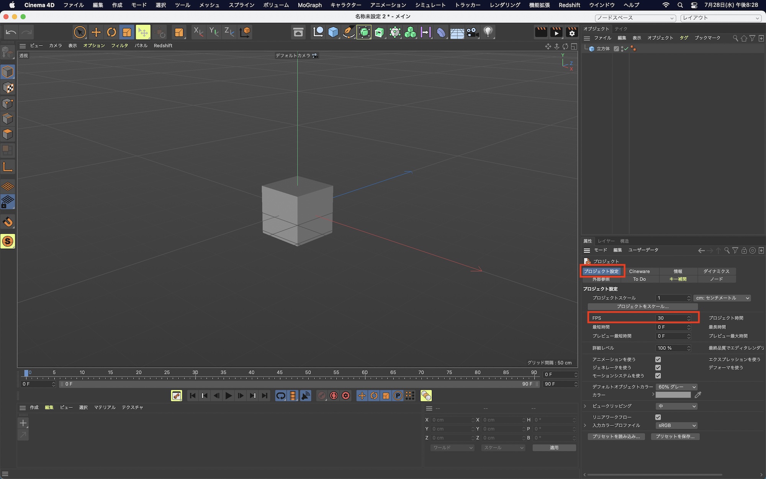
Task: Select the Rotate tool icon
Action: point(111,32)
